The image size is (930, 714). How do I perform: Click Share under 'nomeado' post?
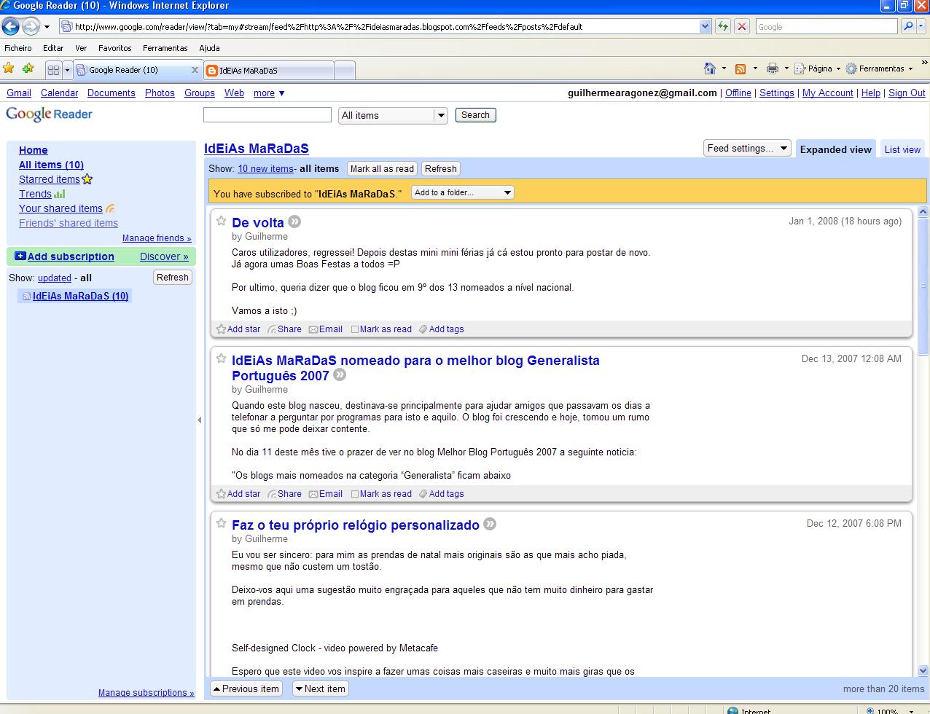point(284,494)
